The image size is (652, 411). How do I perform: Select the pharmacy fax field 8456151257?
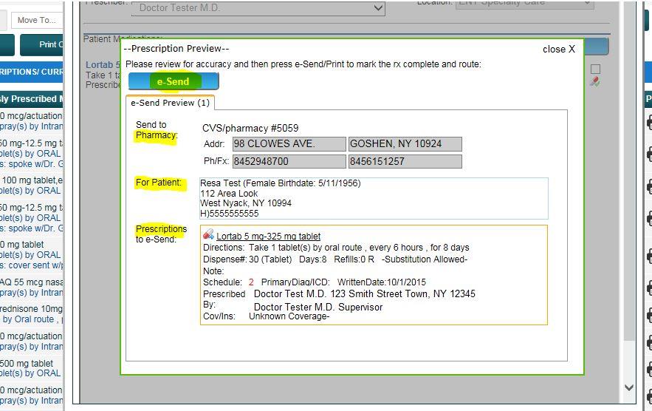click(x=405, y=161)
